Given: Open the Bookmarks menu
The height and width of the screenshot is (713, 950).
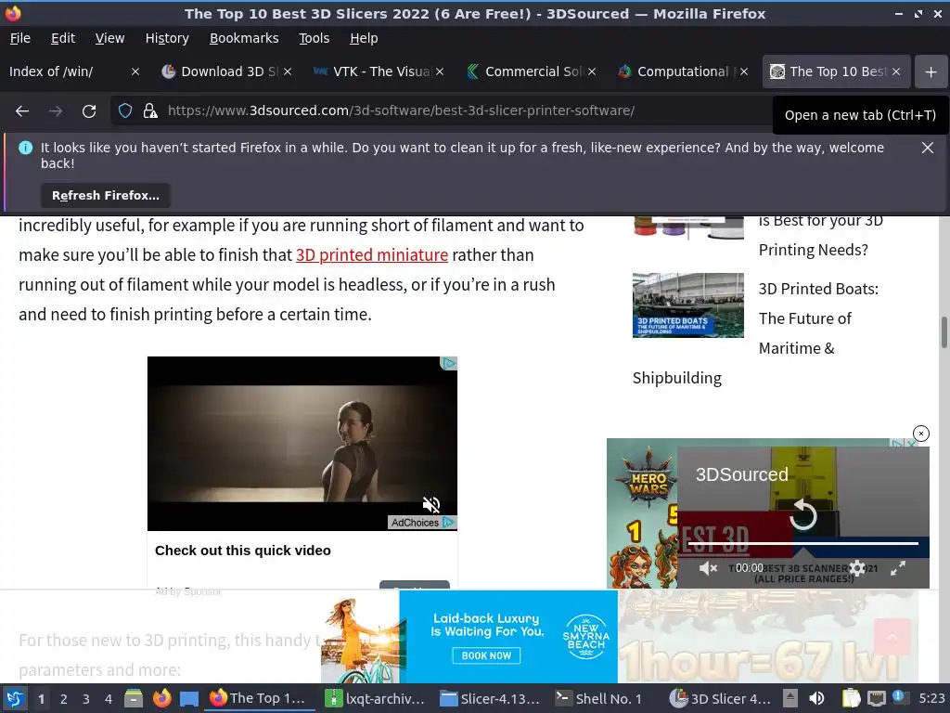Looking at the screenshot, I should 244,38.
